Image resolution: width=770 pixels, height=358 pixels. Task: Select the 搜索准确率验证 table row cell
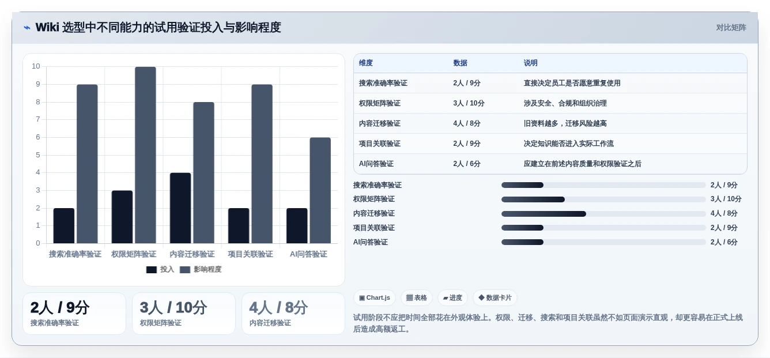tap(383, 83)
